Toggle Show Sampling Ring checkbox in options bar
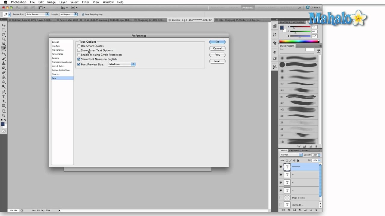 [83, 14]
